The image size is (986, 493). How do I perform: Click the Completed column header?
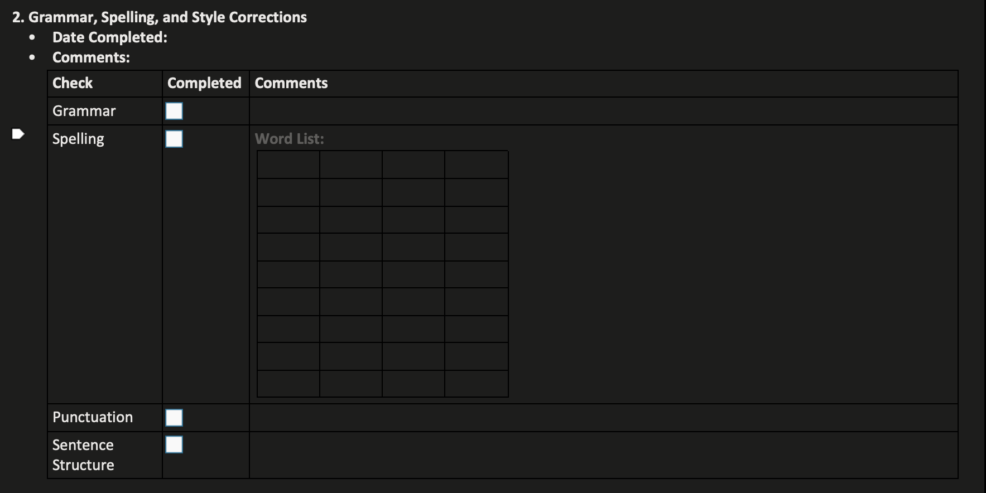click(x=205, y=84)
